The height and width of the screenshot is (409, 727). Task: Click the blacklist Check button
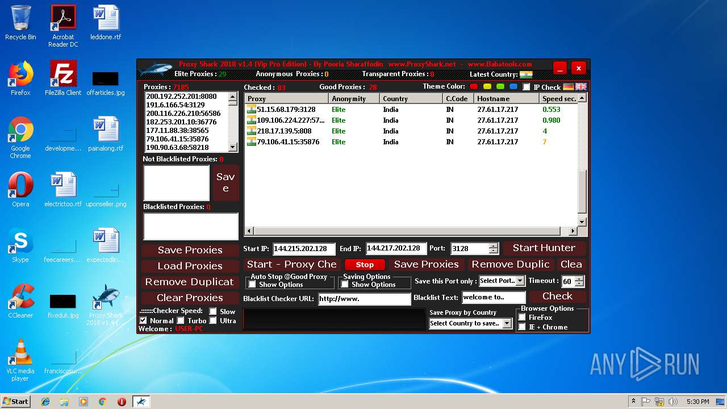pos(557,297)
